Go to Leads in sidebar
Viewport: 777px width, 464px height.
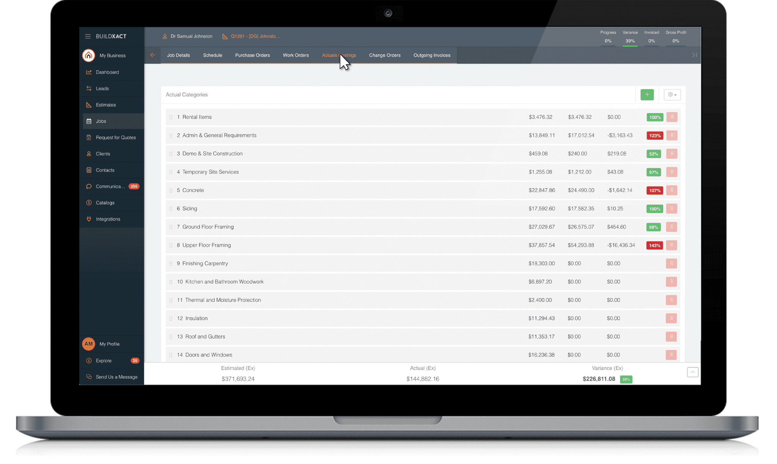click(x=102, y=88)
